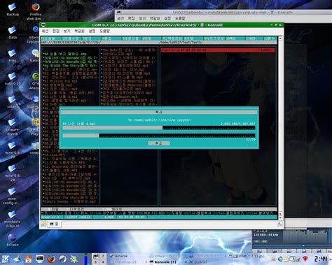Open the 설정 menu in front Konsole
The height and width of the screenshot is (265, 332).
click(92, 31)
